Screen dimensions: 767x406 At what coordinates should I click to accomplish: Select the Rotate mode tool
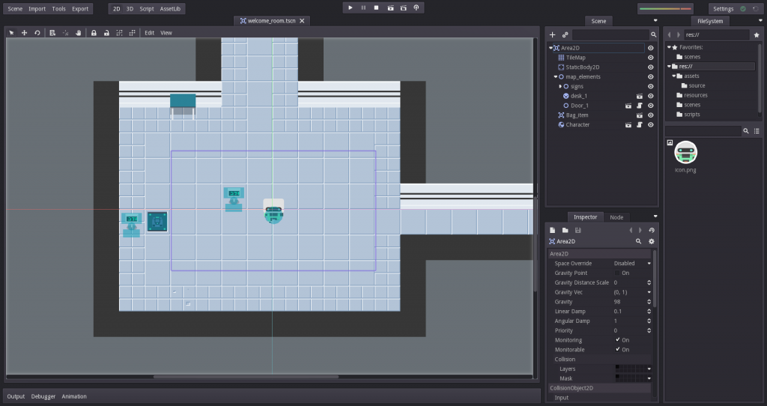(x=37, y=33)
